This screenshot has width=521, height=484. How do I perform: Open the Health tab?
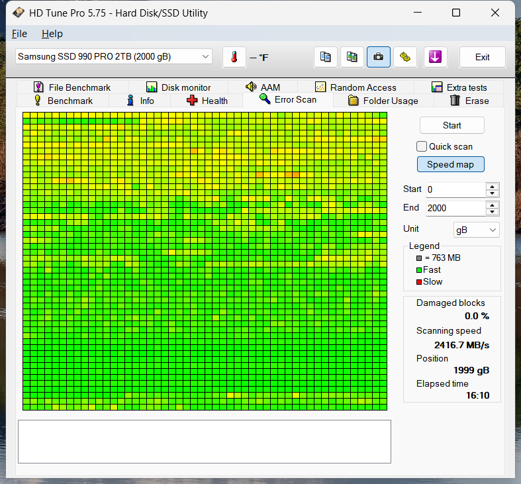tap(207, 101)
